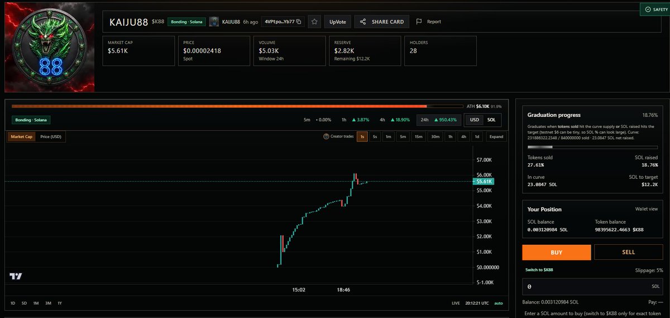Image resolution: width=670 pixels, height=318 pixels.
Task: Click the $5.61K price tag on axis
Action: tap(483, 181)
